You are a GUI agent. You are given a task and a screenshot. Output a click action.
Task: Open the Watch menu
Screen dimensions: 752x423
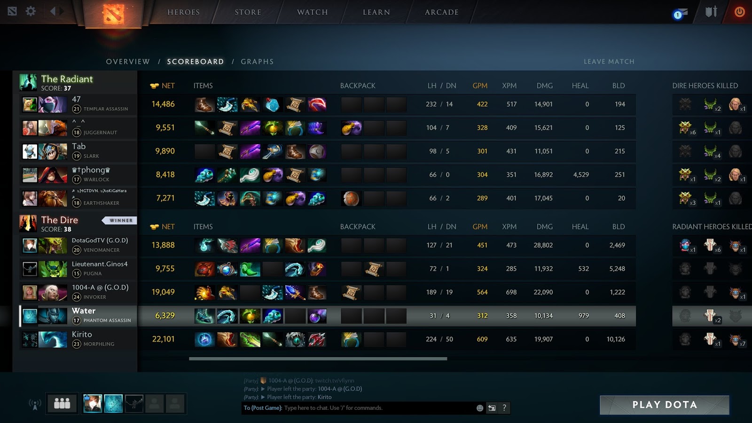[312, 12]
